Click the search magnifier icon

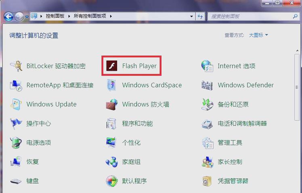click(295, 17)
